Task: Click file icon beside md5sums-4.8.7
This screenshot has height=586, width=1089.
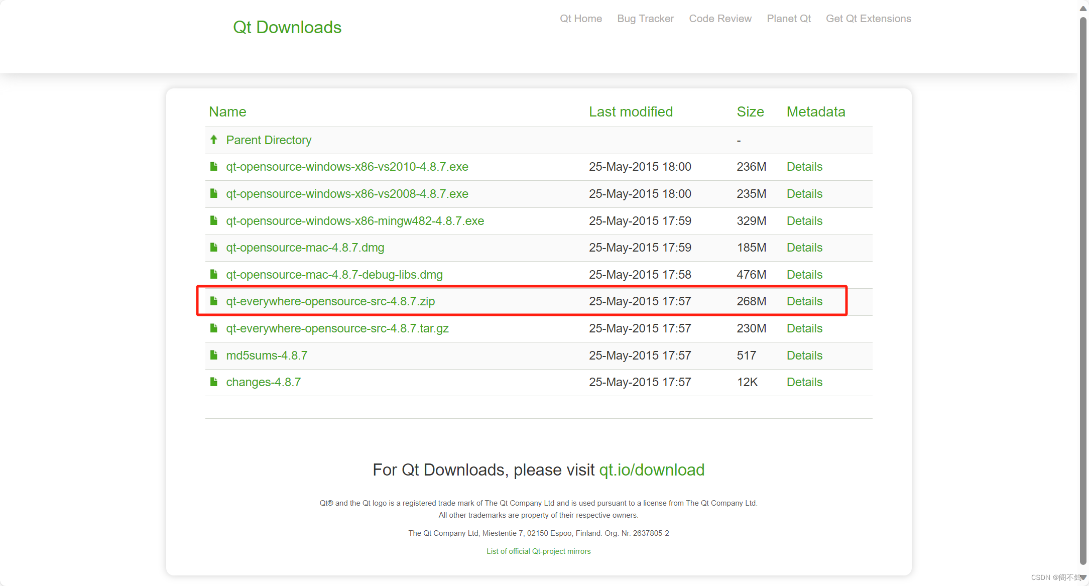Action: (x=214, y=355)
